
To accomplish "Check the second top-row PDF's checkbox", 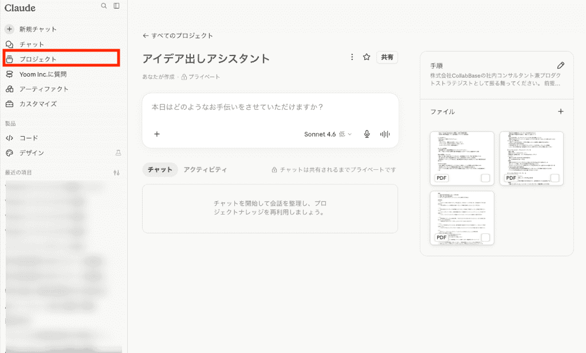I will tap(555, 178).
